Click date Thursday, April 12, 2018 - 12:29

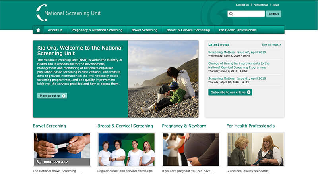pyautogui.click(x=229, y=82)
